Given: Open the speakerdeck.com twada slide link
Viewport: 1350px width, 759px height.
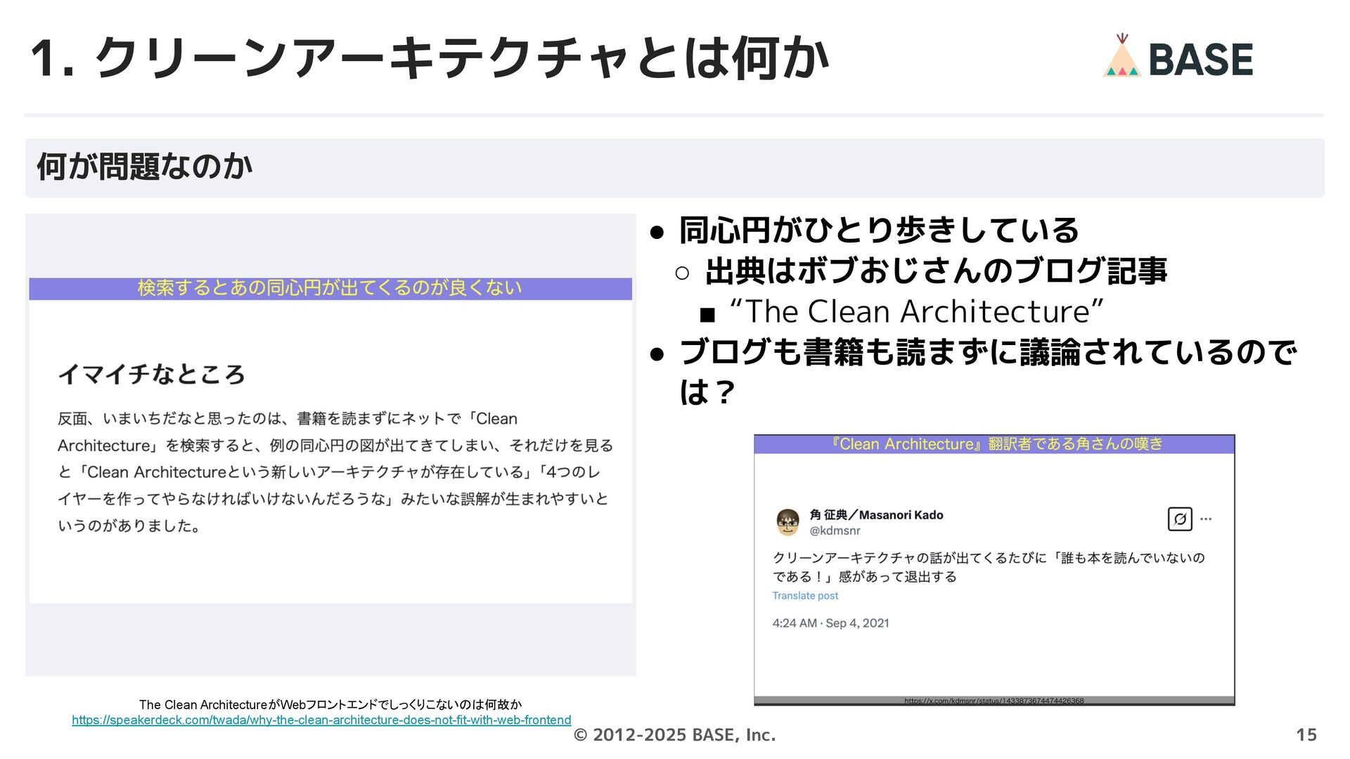Looking at the screenshot, I should [x=321, y=720].
